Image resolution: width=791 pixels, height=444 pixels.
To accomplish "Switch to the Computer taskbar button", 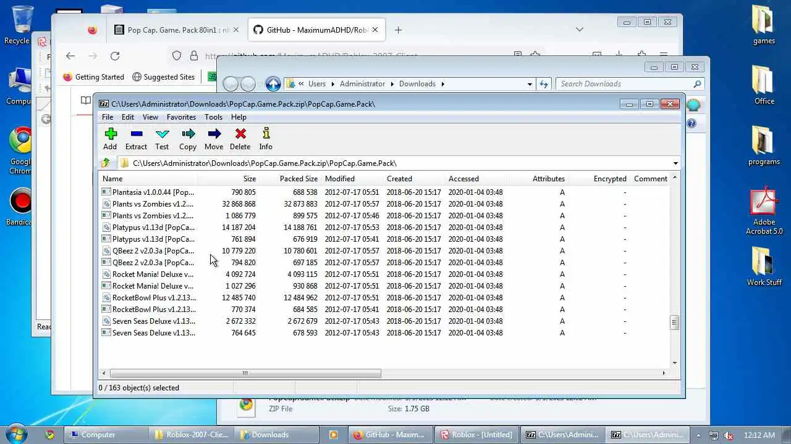I will (x=106, y=435).
